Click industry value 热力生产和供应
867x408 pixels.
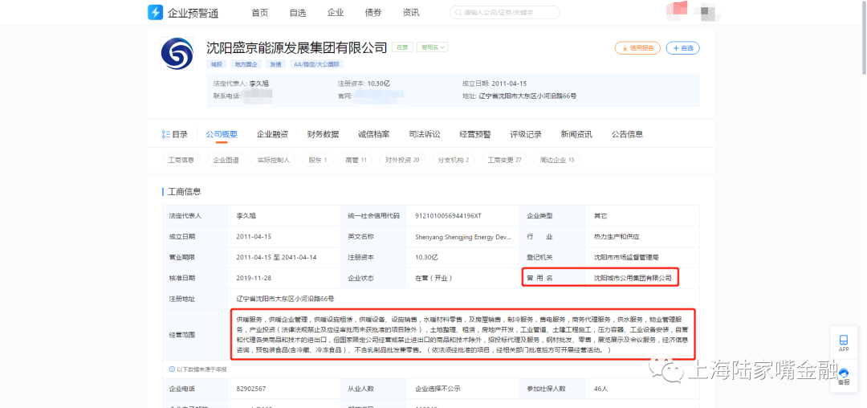617,237
